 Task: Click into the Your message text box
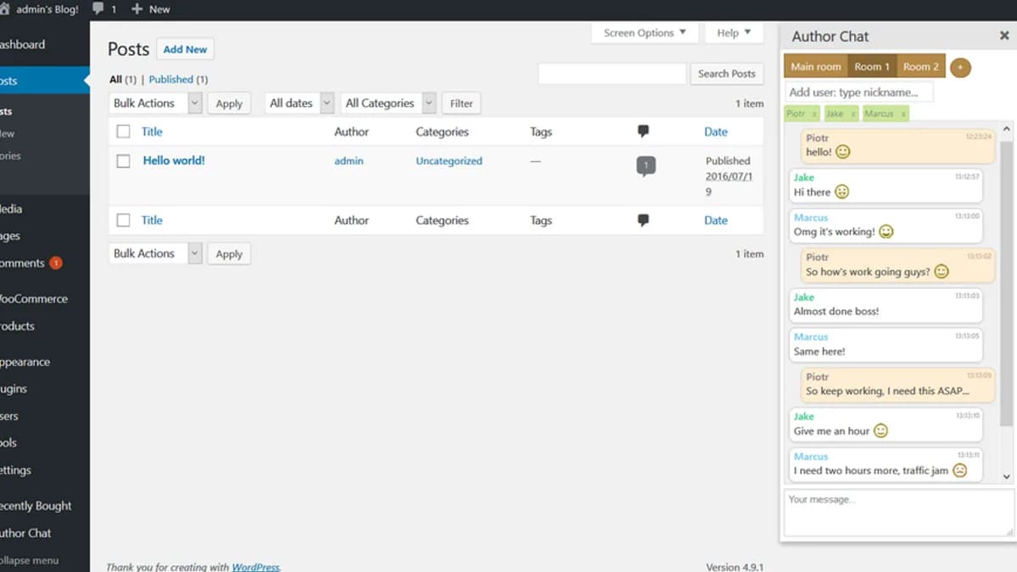click(x=898, y=513)
